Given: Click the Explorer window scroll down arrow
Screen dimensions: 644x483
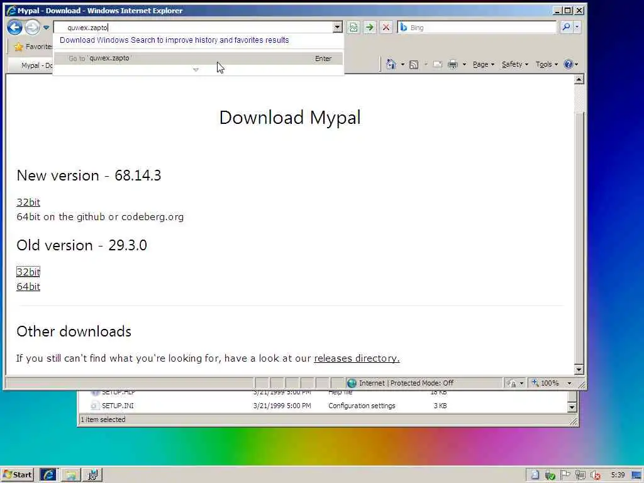Looking at the screenshot, I should [x=572, y=408].
